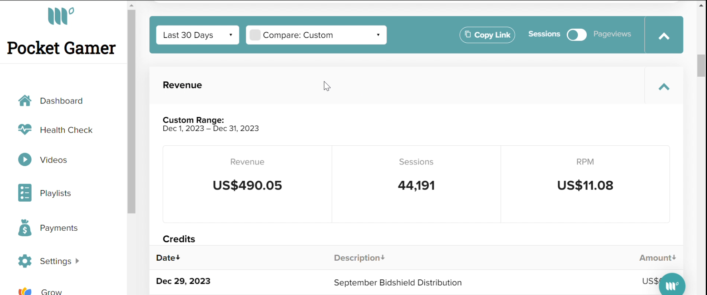
Task: Sort credits by Amount column
Action: pyautogui.click(x=657, y=258)
